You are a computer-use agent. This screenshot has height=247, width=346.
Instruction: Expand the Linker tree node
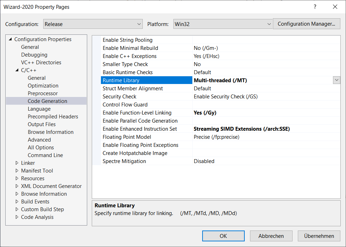(17, 163)
